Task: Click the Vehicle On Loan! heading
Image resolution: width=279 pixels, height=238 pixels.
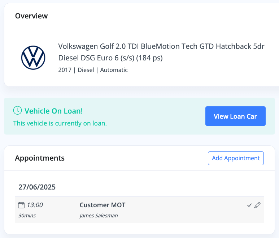Action: pos(53,111)
